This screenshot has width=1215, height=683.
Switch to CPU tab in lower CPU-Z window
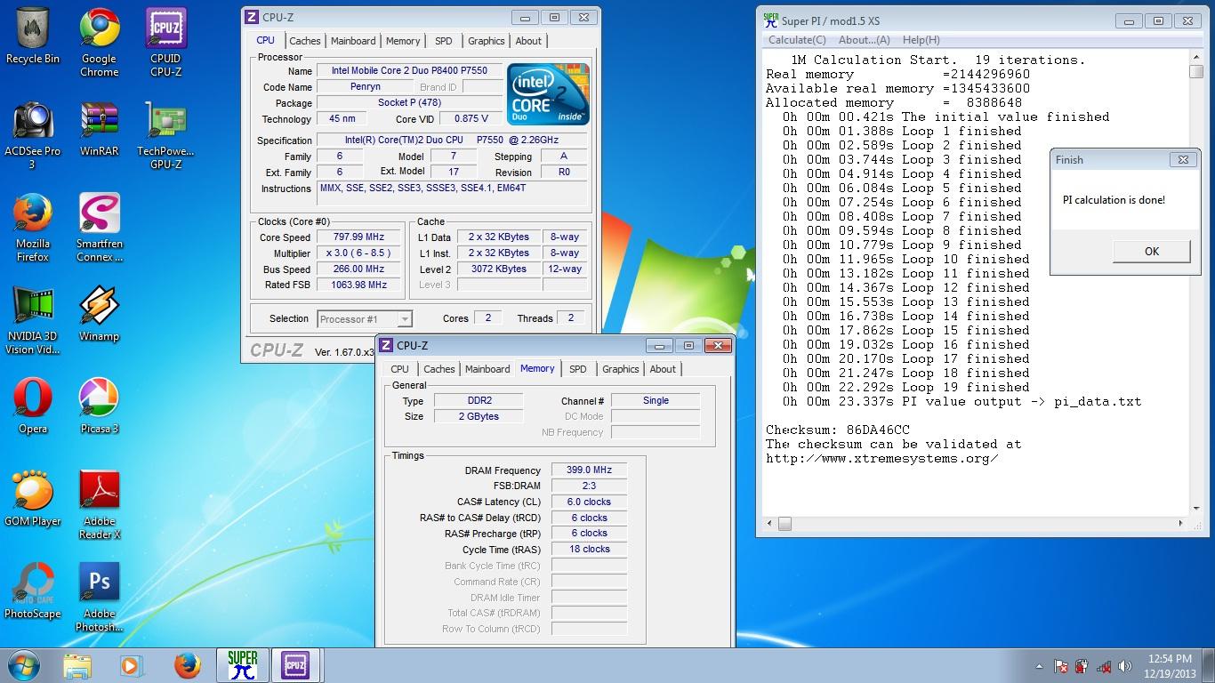click(x=400, y=369)
